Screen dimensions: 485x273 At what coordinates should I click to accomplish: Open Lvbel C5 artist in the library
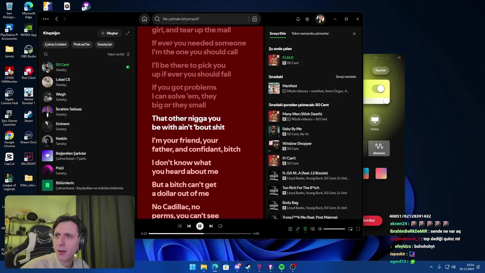(x=86, y=82)
